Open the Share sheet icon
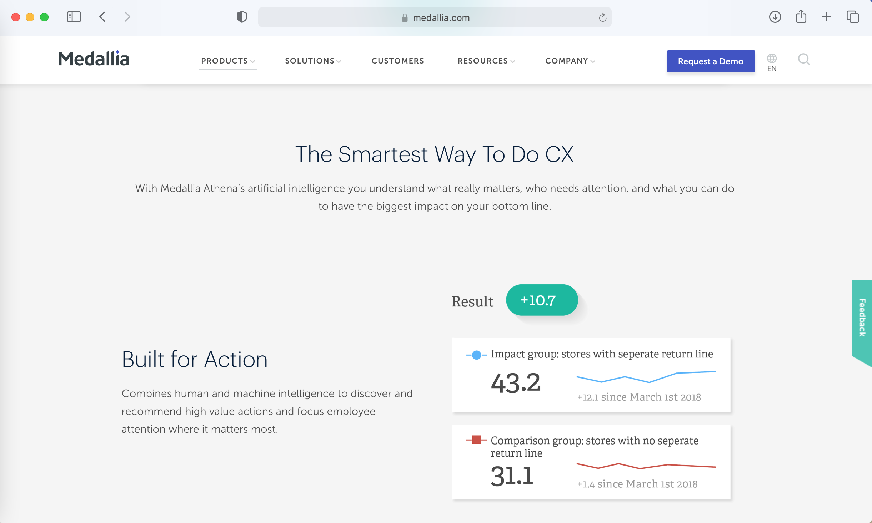The height and width of the screenshot is (523, 872). (801, 17)
